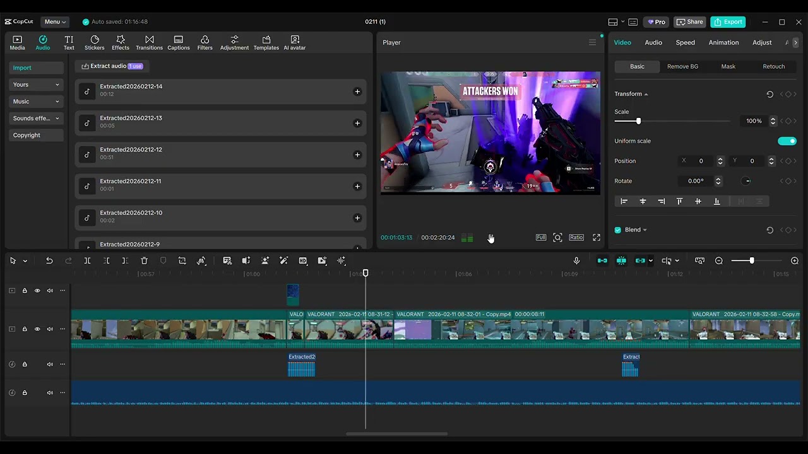808x454 pixels.
Task: Open the Transitions panel
Action: click(x=149, y=42)
